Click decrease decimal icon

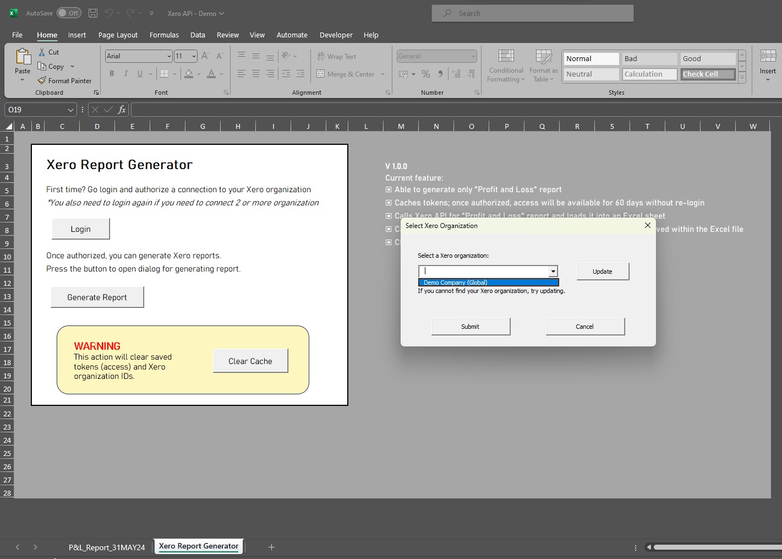pyautogui.click(x=471, y=74)
